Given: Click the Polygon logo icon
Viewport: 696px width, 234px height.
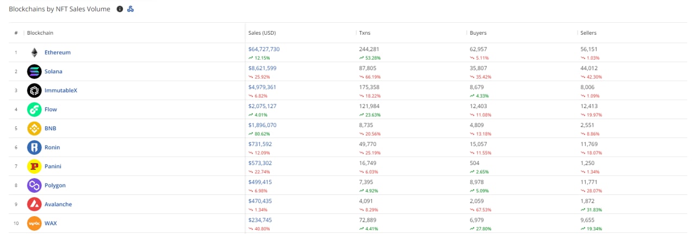Looking at the screenshot, I should click(34, 186).
